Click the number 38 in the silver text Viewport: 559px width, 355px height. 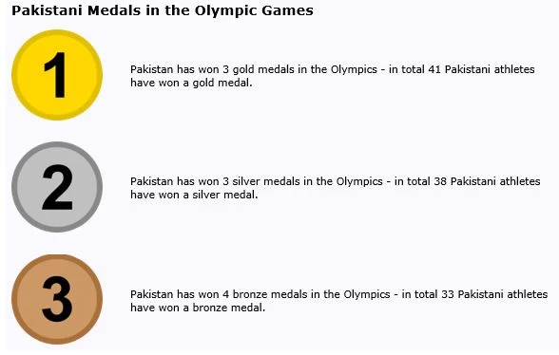click(x=440, y=181)
